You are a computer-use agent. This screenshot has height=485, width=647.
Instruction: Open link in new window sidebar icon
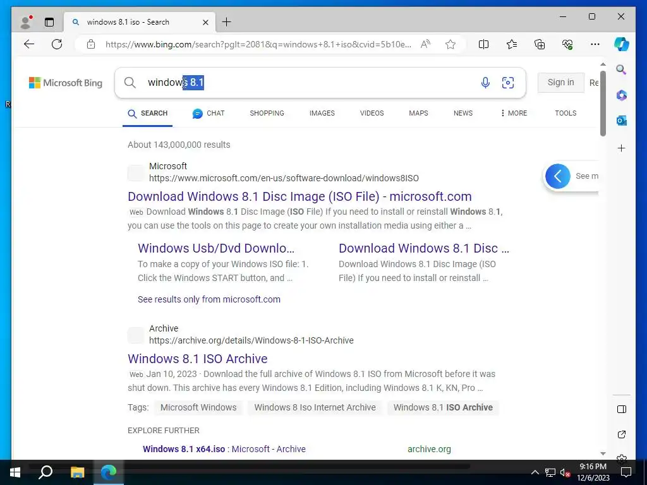pos(622,434)
